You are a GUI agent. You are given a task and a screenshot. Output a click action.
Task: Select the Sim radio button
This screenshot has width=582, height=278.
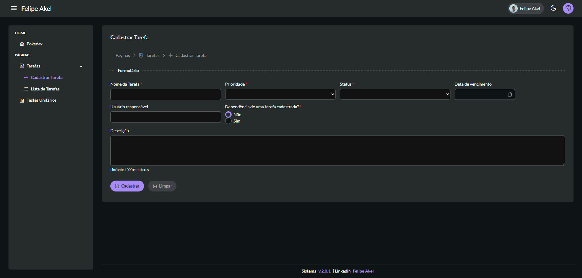[228, 121]
